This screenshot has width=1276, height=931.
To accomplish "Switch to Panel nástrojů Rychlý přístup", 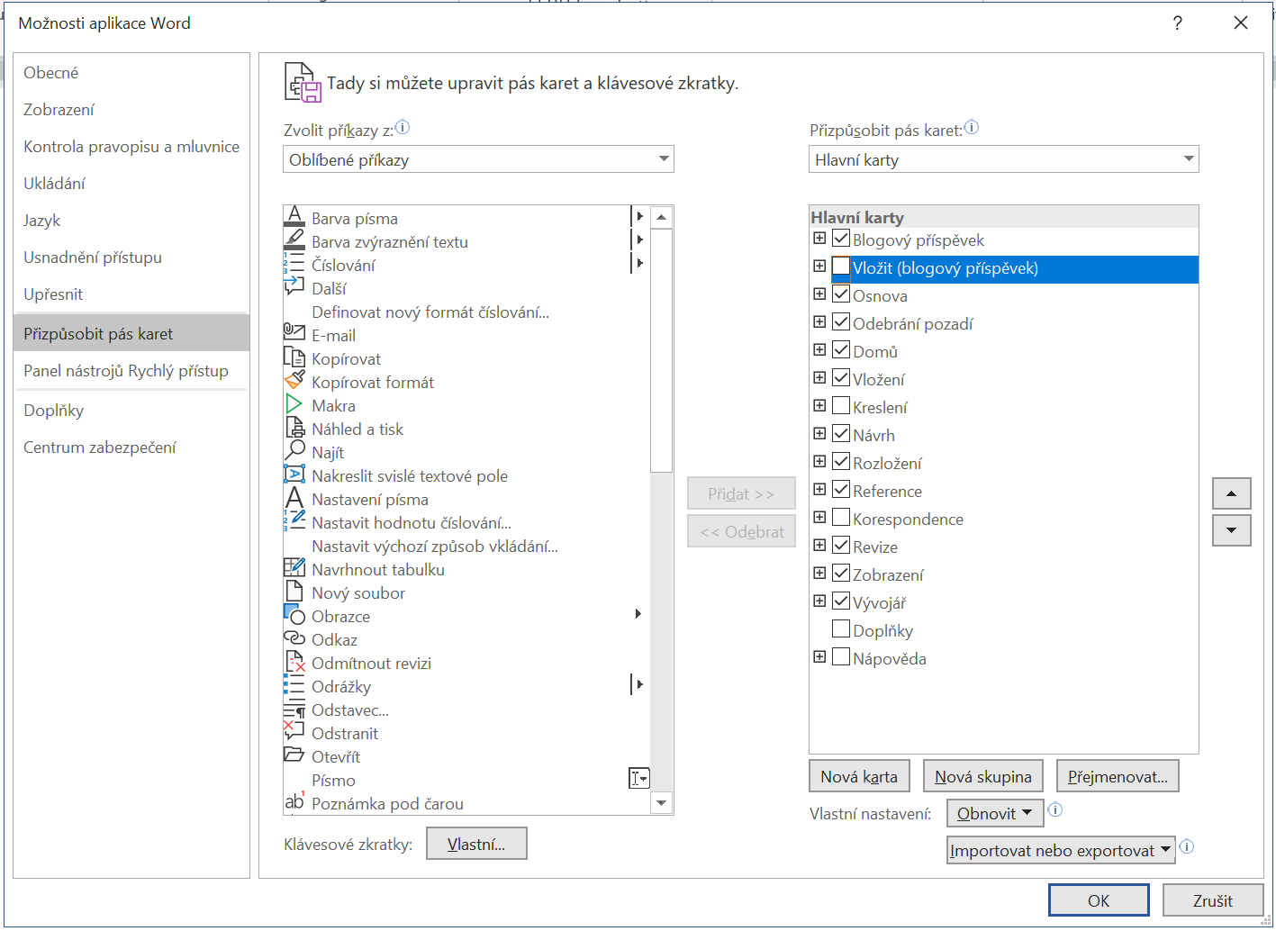I will (126, 371).
